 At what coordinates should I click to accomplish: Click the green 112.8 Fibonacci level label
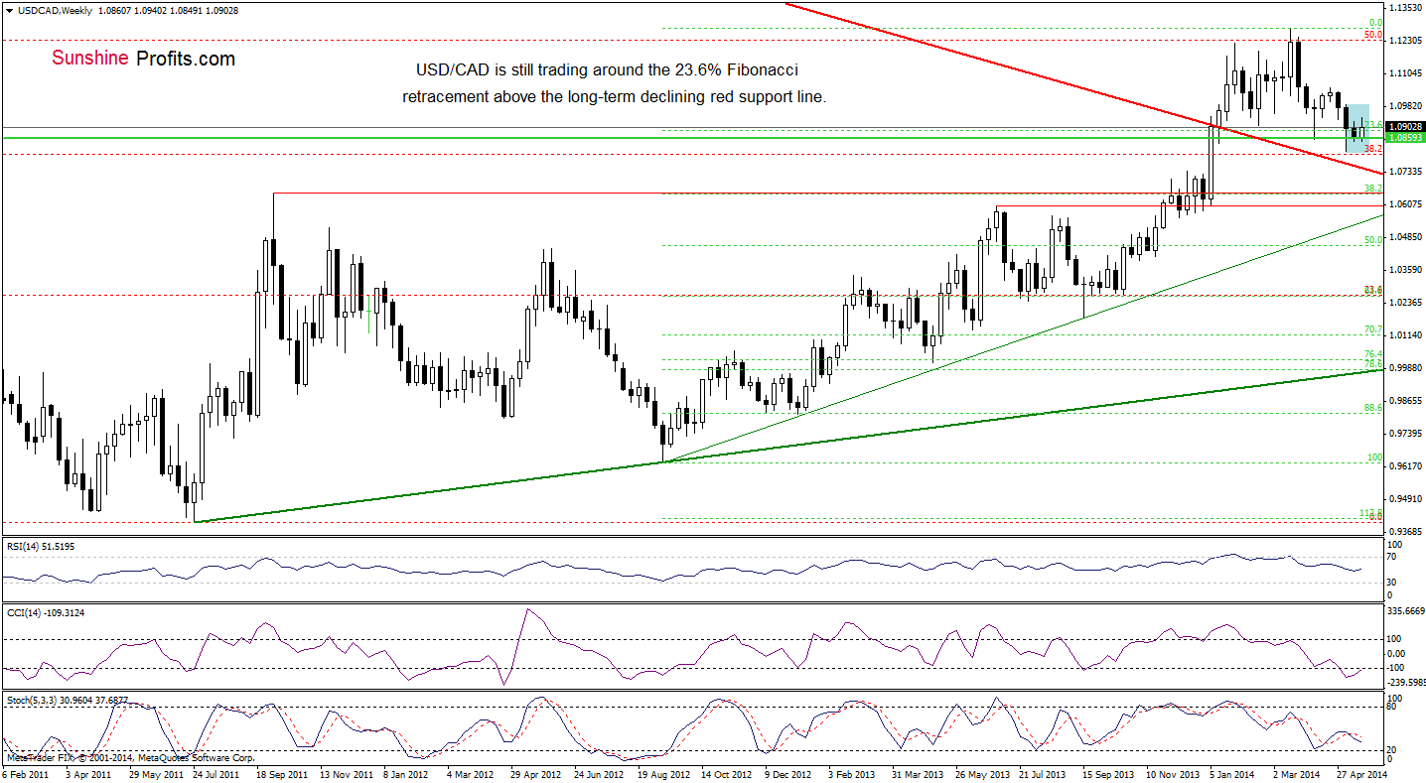[1371, 512]
